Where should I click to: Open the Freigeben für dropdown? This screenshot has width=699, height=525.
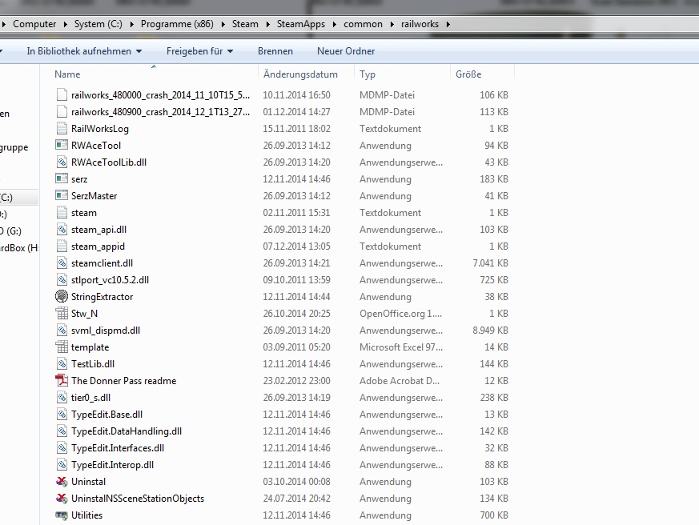(199, 51)
